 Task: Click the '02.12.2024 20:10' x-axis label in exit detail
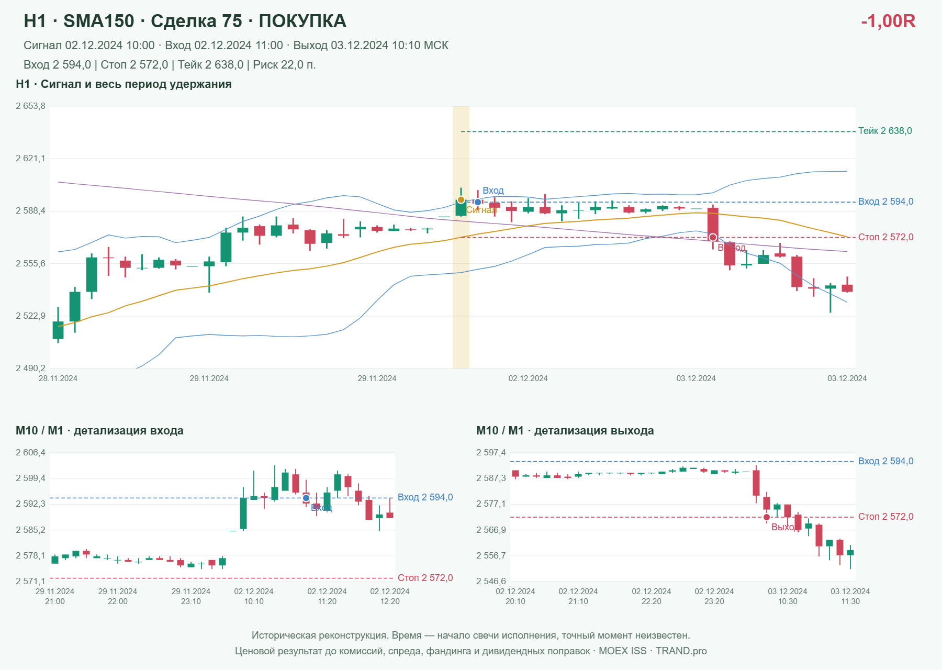pyautogui.click(x=515, y=596)
